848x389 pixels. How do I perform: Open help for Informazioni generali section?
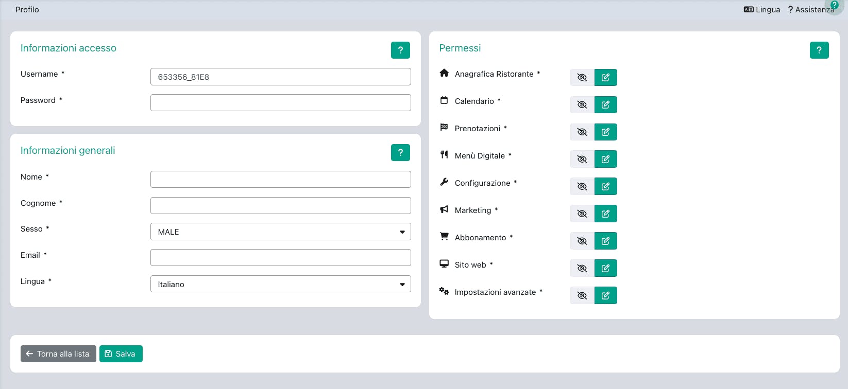pos(400,153)
